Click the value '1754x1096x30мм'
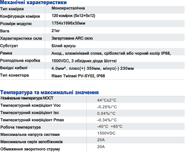185x152 pixels. point(68,23)
